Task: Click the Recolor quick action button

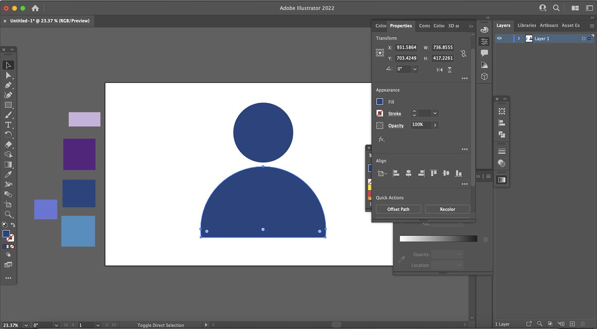Action: point(447,209)
